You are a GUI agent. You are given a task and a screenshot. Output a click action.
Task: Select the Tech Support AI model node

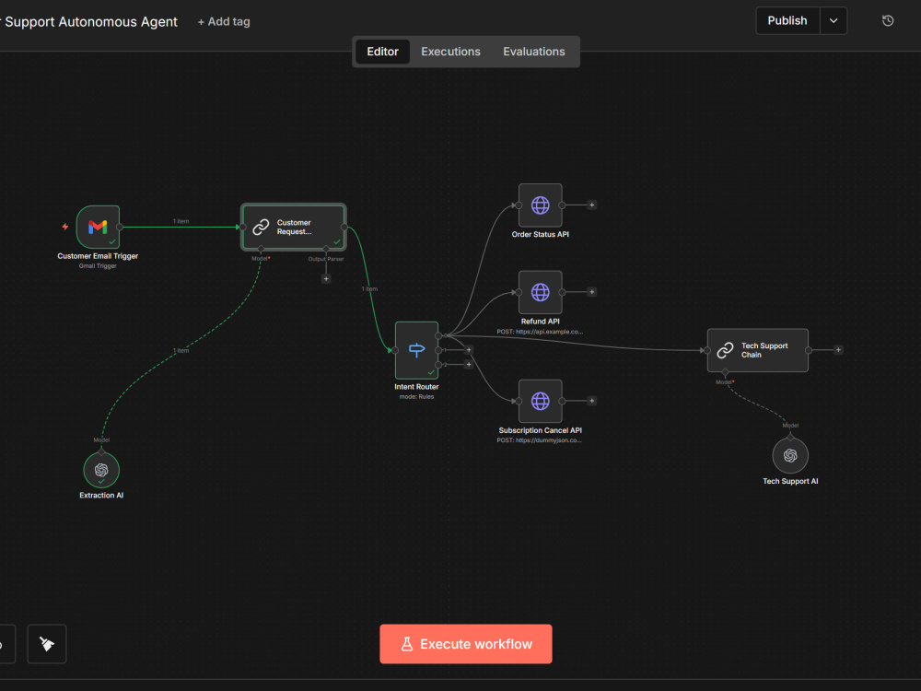tap(790, 455)
